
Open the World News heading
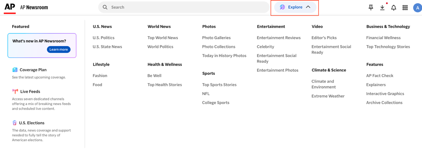[x=159, y=26]
